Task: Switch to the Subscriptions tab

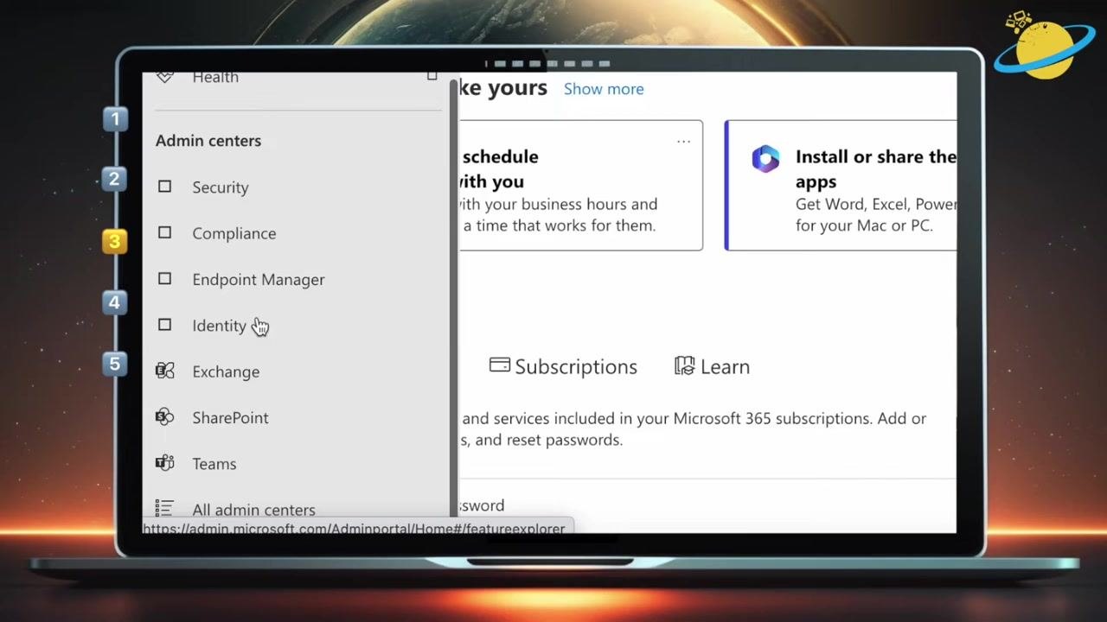Action: [x=563, y=366]
